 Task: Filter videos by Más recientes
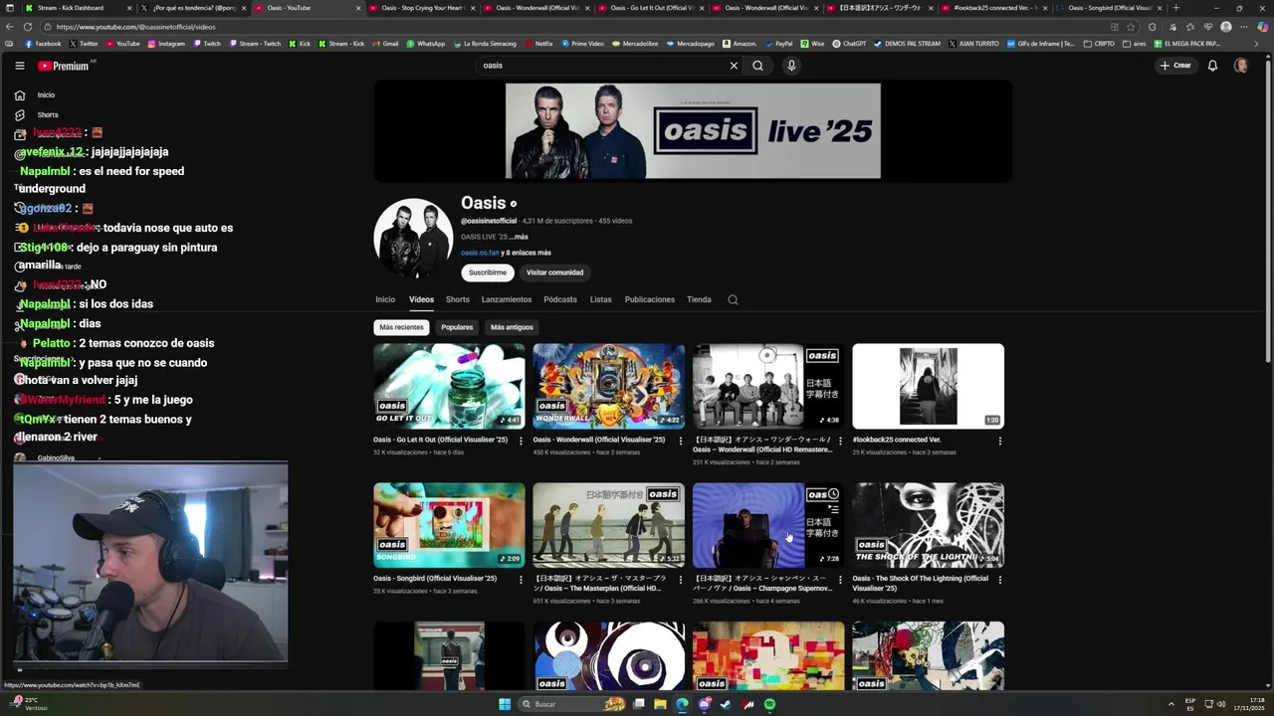[x=401, y=327]
